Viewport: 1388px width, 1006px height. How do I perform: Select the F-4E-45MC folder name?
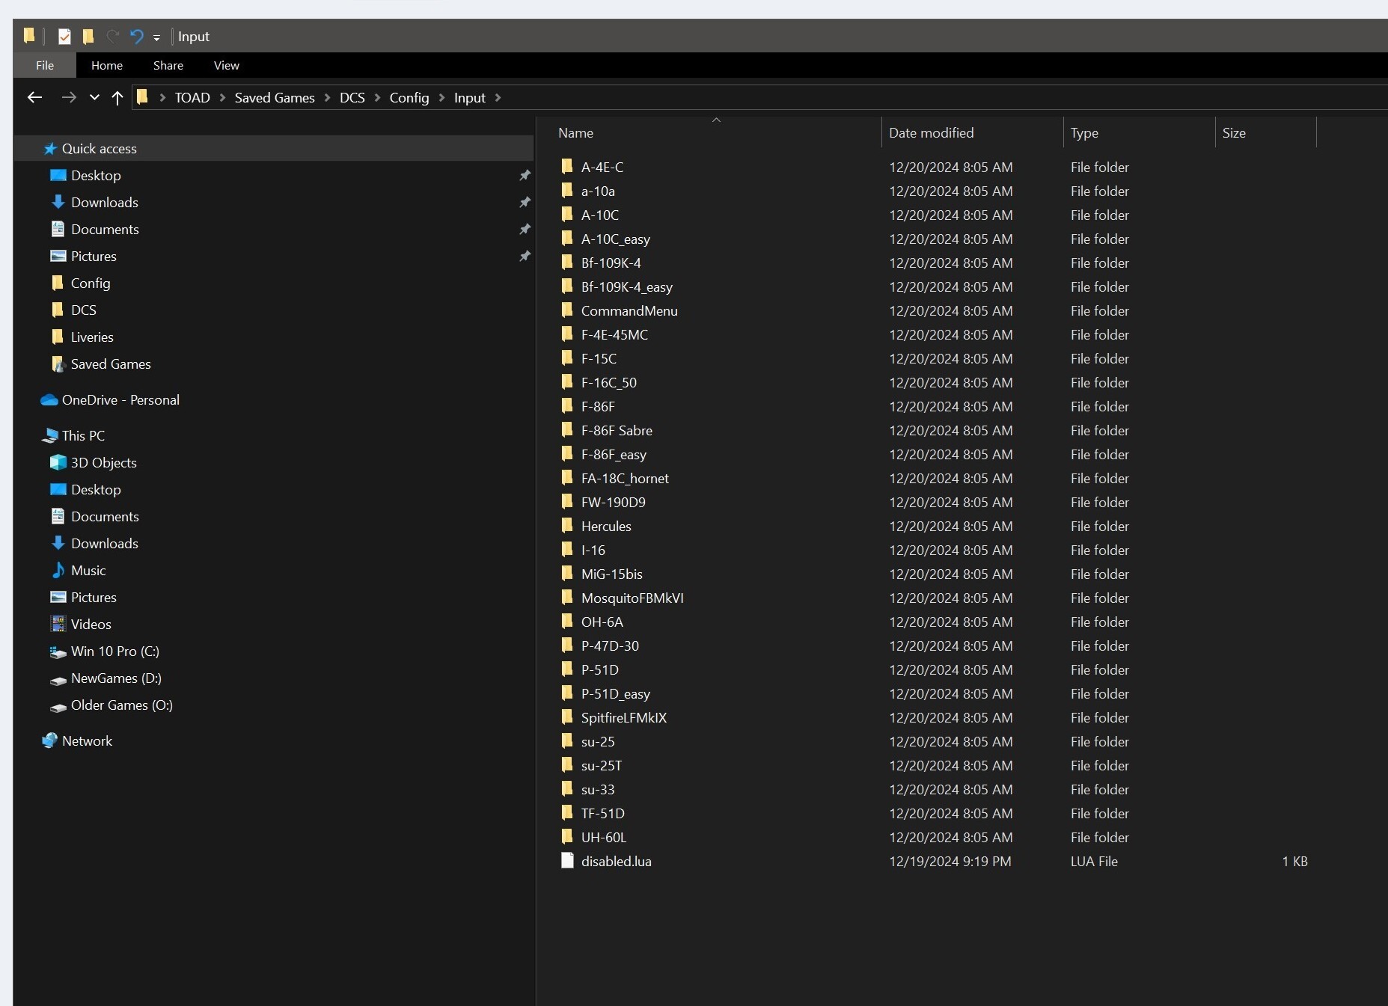(x=614, y=334)
